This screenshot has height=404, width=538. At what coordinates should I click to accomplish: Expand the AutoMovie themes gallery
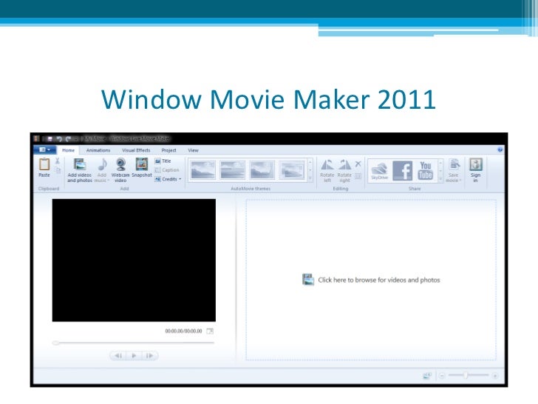[x=310, y=178]
